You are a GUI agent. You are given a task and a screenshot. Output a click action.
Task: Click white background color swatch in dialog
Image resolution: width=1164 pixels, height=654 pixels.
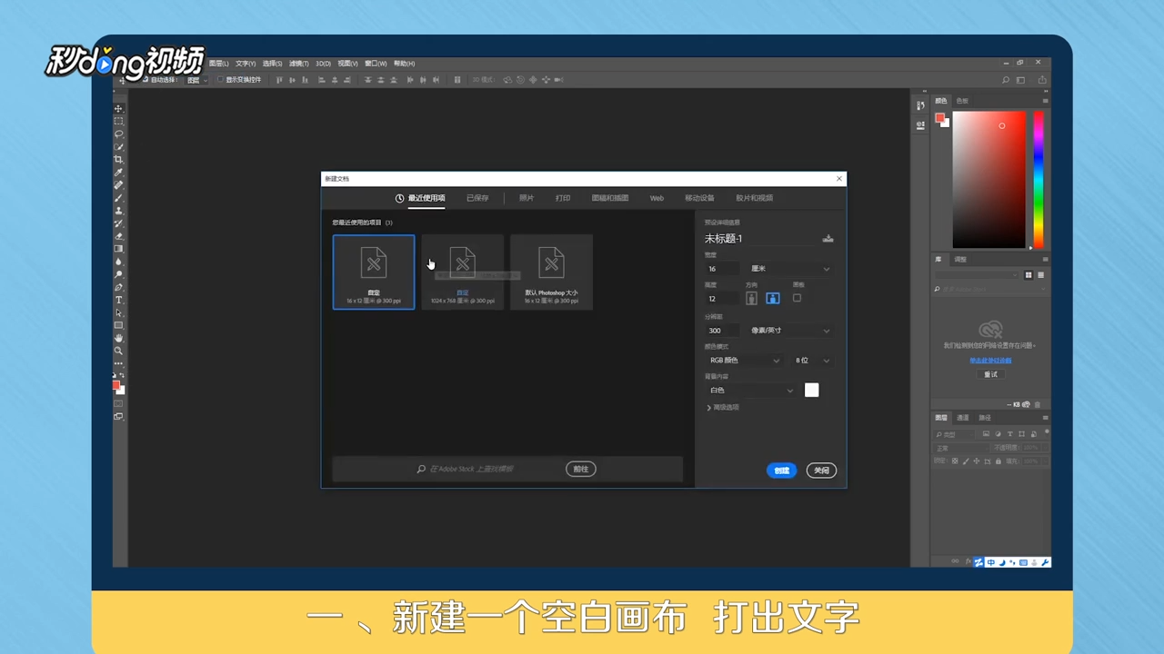click(812, 391)
